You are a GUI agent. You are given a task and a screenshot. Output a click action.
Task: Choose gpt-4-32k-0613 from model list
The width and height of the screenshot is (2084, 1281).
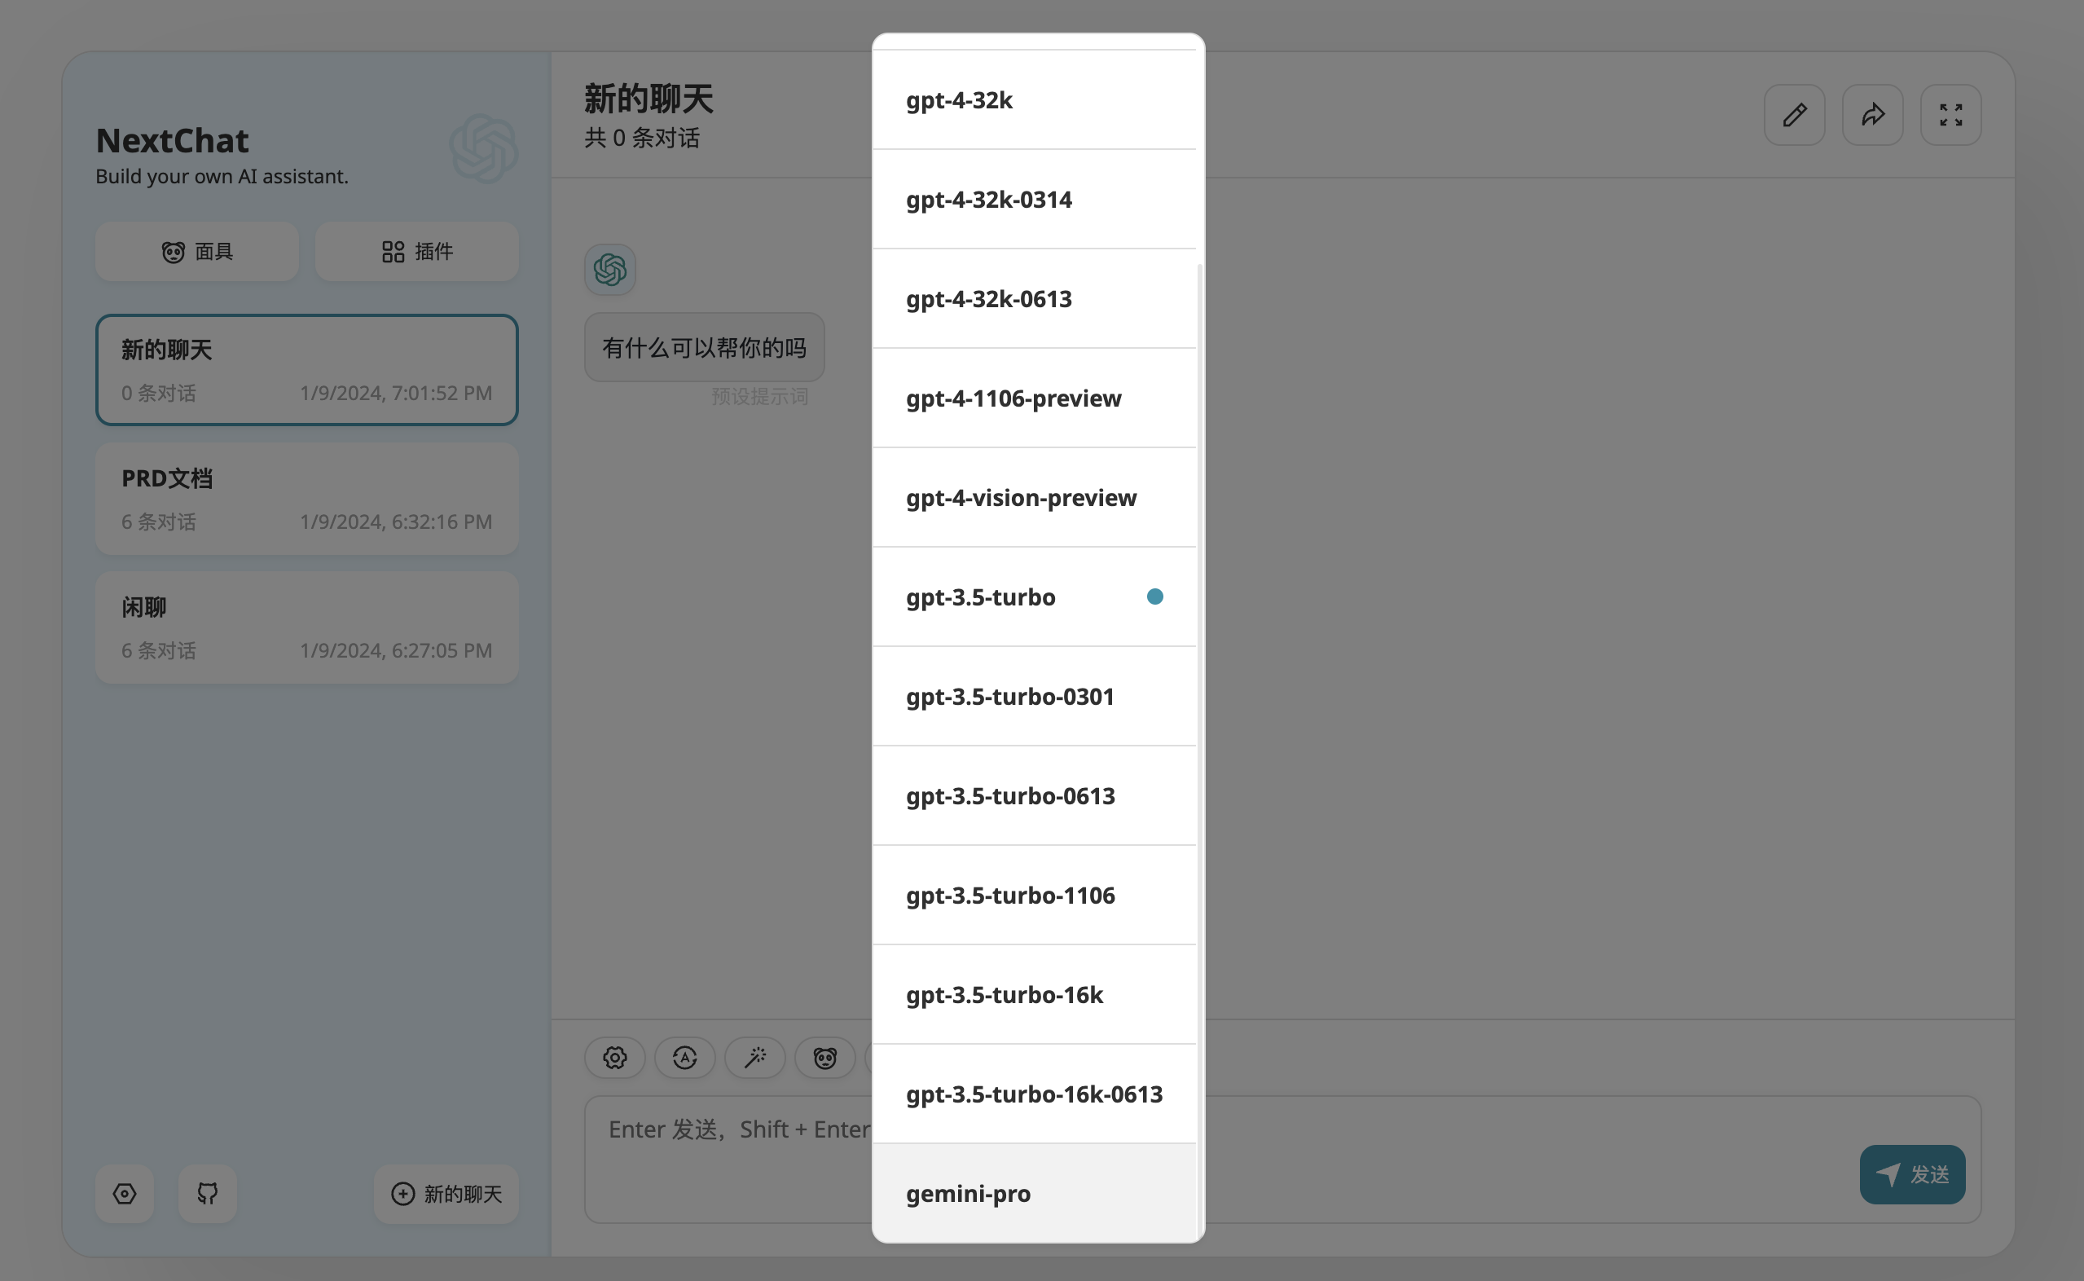1034,298
